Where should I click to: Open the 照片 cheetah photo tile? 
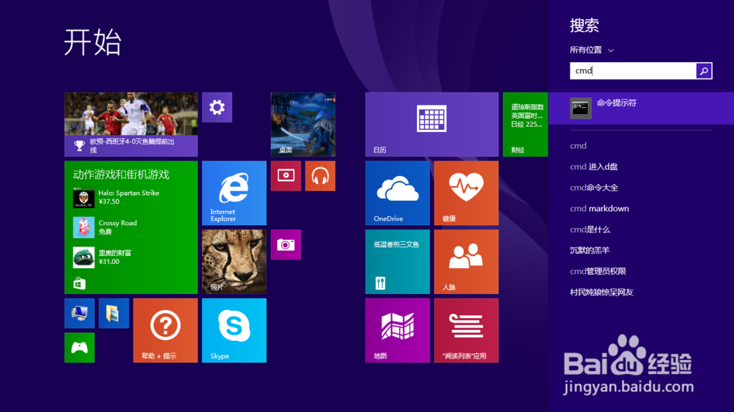point(234,262)
